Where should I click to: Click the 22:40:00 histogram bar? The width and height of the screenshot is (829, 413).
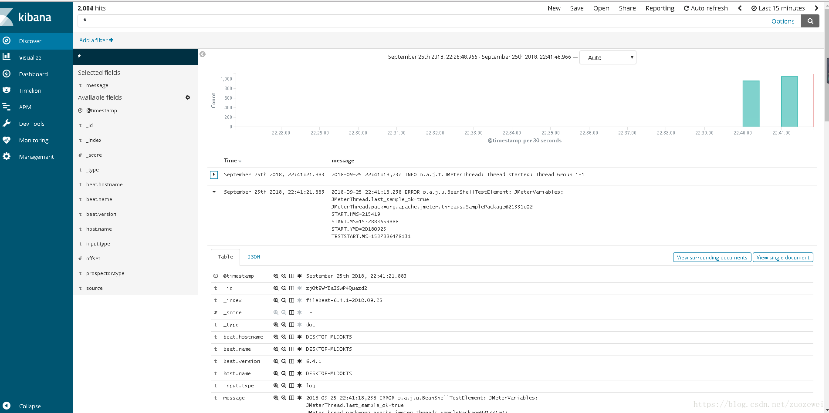(x=751, y=104)
